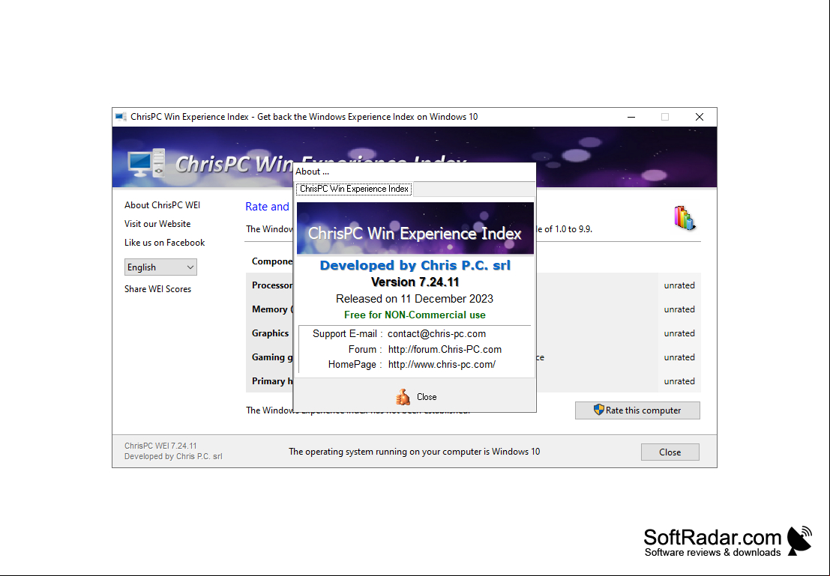Click the Graphics row's unrated score
Image resolution: width=830 pixels, height=576 pixels.
[x=679, y=333]
